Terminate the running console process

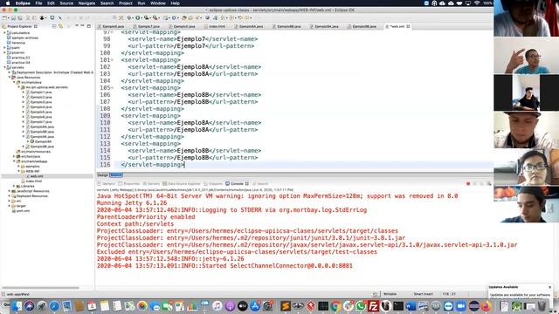pyautogui.click(x=468, y=184)
